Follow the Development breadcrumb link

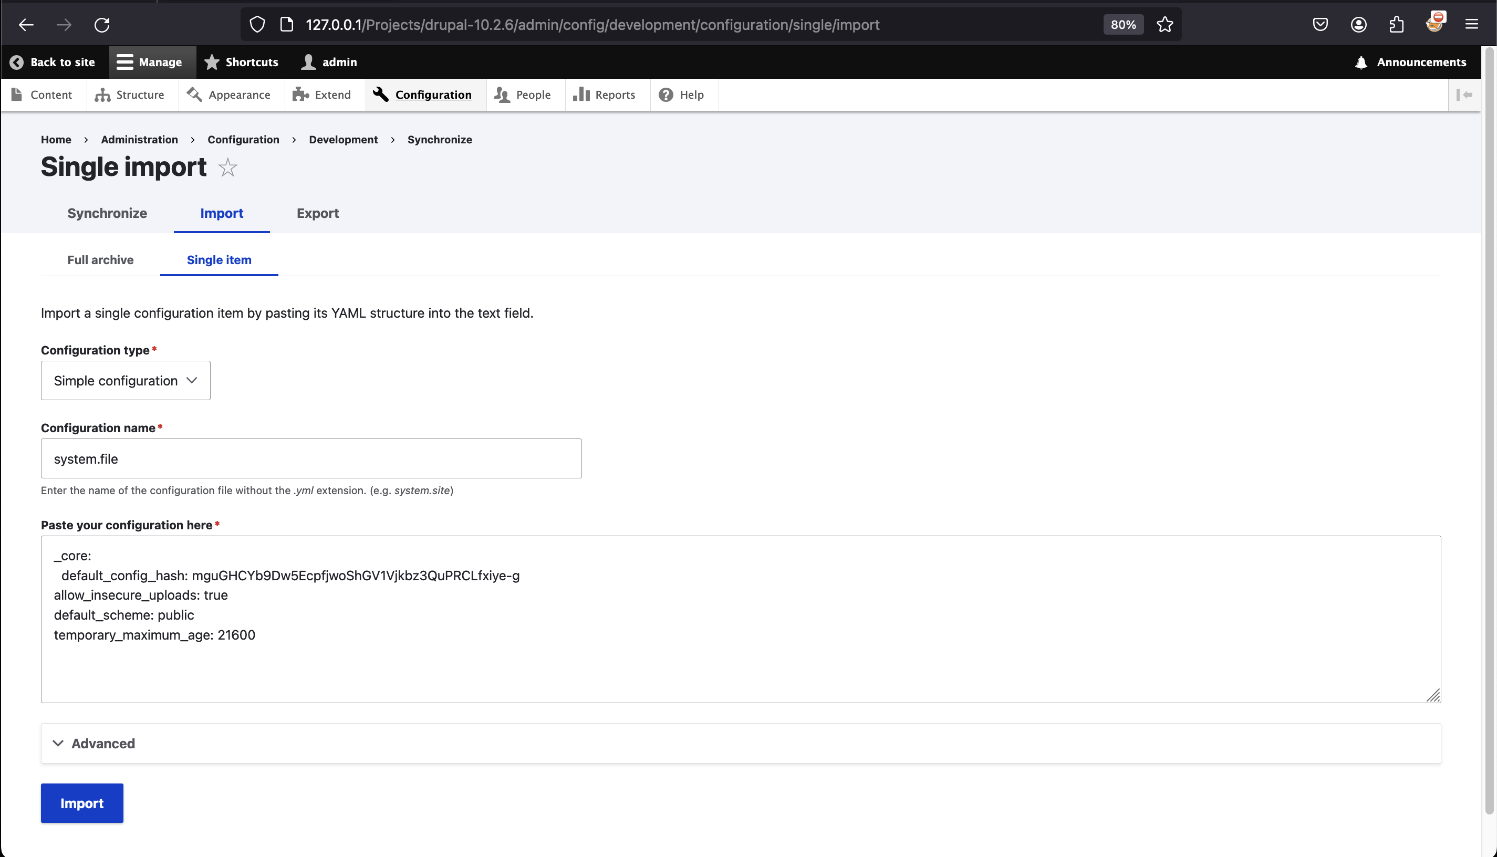(343, 140)
